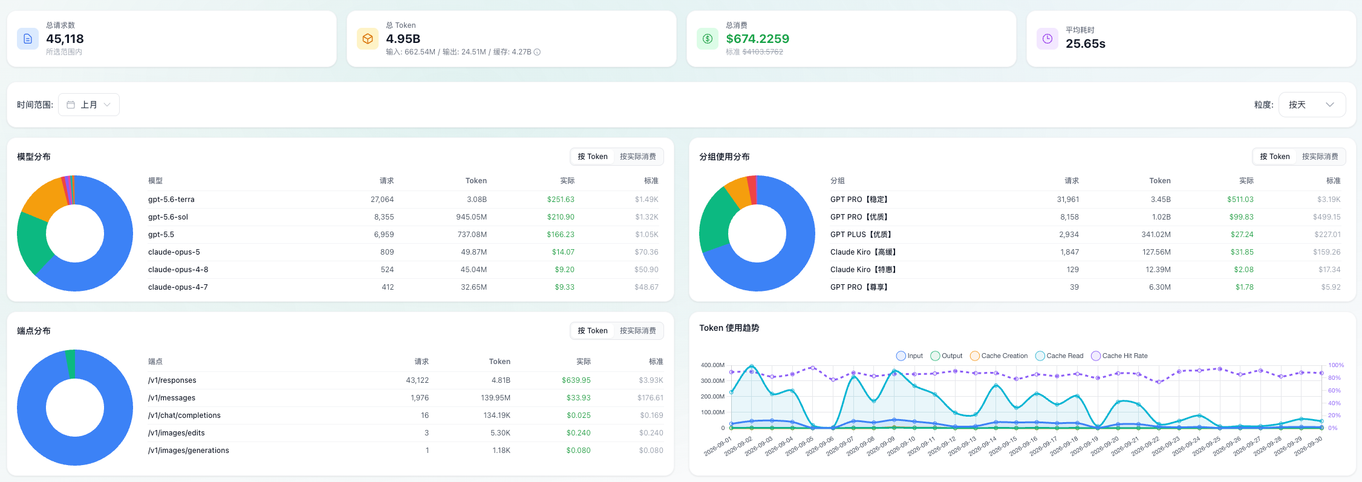Switch 分组使用分布 to 按实际消费

click(1320, 157)
